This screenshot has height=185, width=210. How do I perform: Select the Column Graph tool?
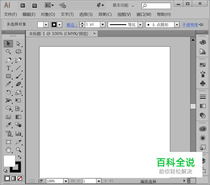[18, 134]
